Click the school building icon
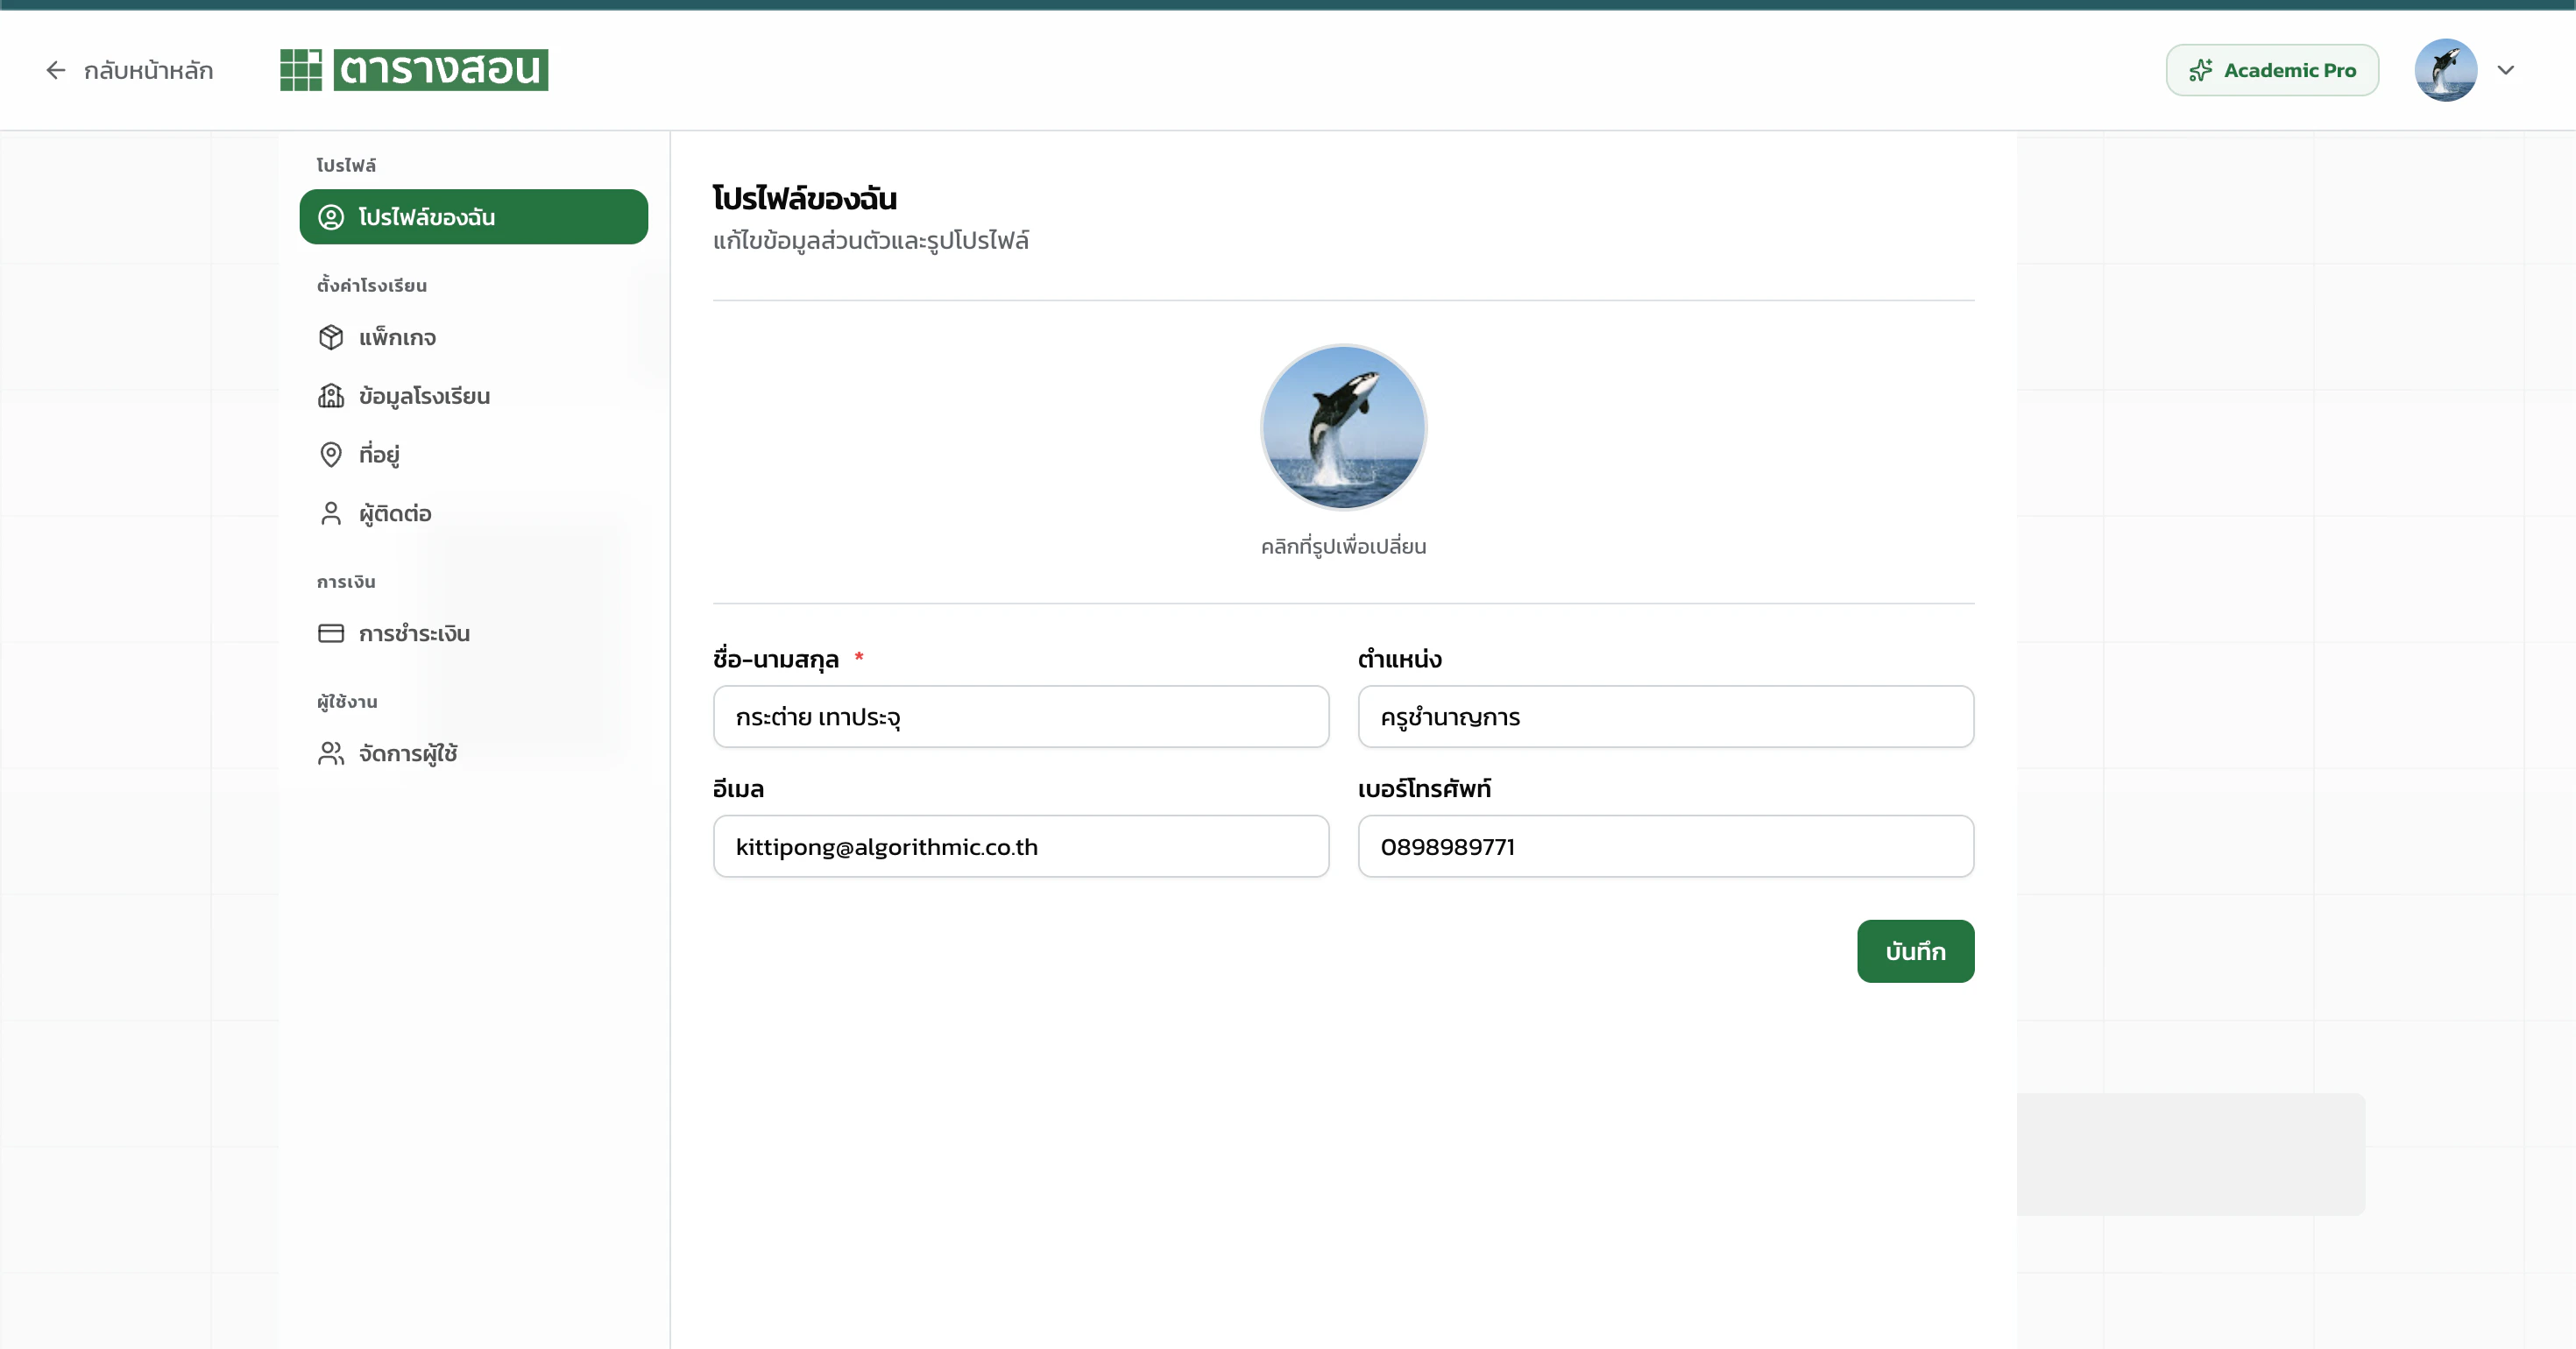This screenshot has width=2576, height=1349. 331,396
